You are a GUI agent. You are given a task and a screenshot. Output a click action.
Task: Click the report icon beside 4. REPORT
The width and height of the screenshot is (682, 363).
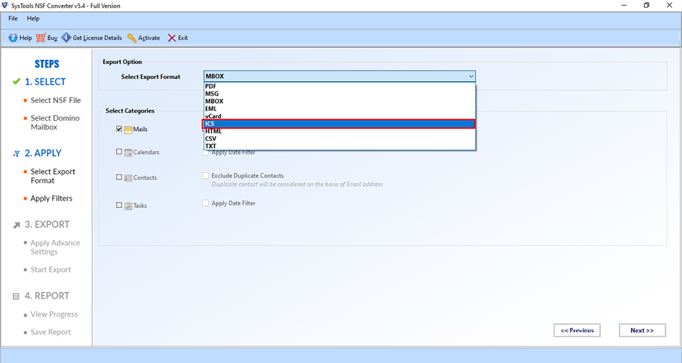(x=16, y=296)
